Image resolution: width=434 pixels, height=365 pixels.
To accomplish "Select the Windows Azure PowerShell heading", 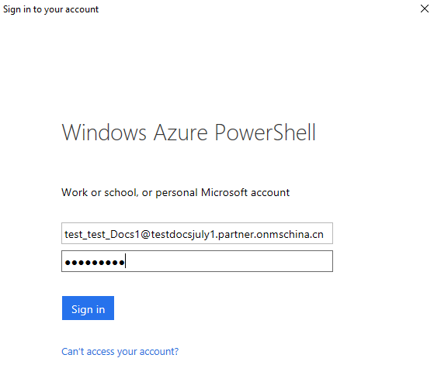I will pyautogui.click(x=189, y=133).
